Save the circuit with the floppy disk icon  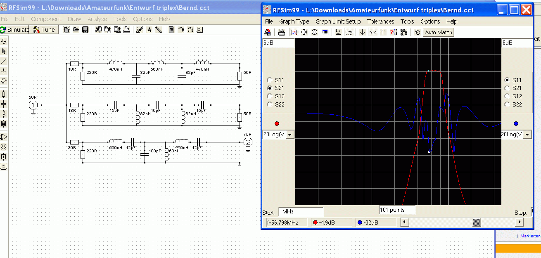click(x=85, y=30)
